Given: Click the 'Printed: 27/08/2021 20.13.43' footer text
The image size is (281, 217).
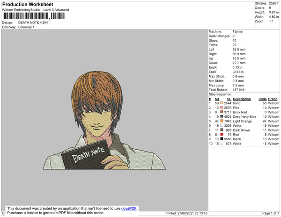Looking at the screenshot, I should point(186,213).
